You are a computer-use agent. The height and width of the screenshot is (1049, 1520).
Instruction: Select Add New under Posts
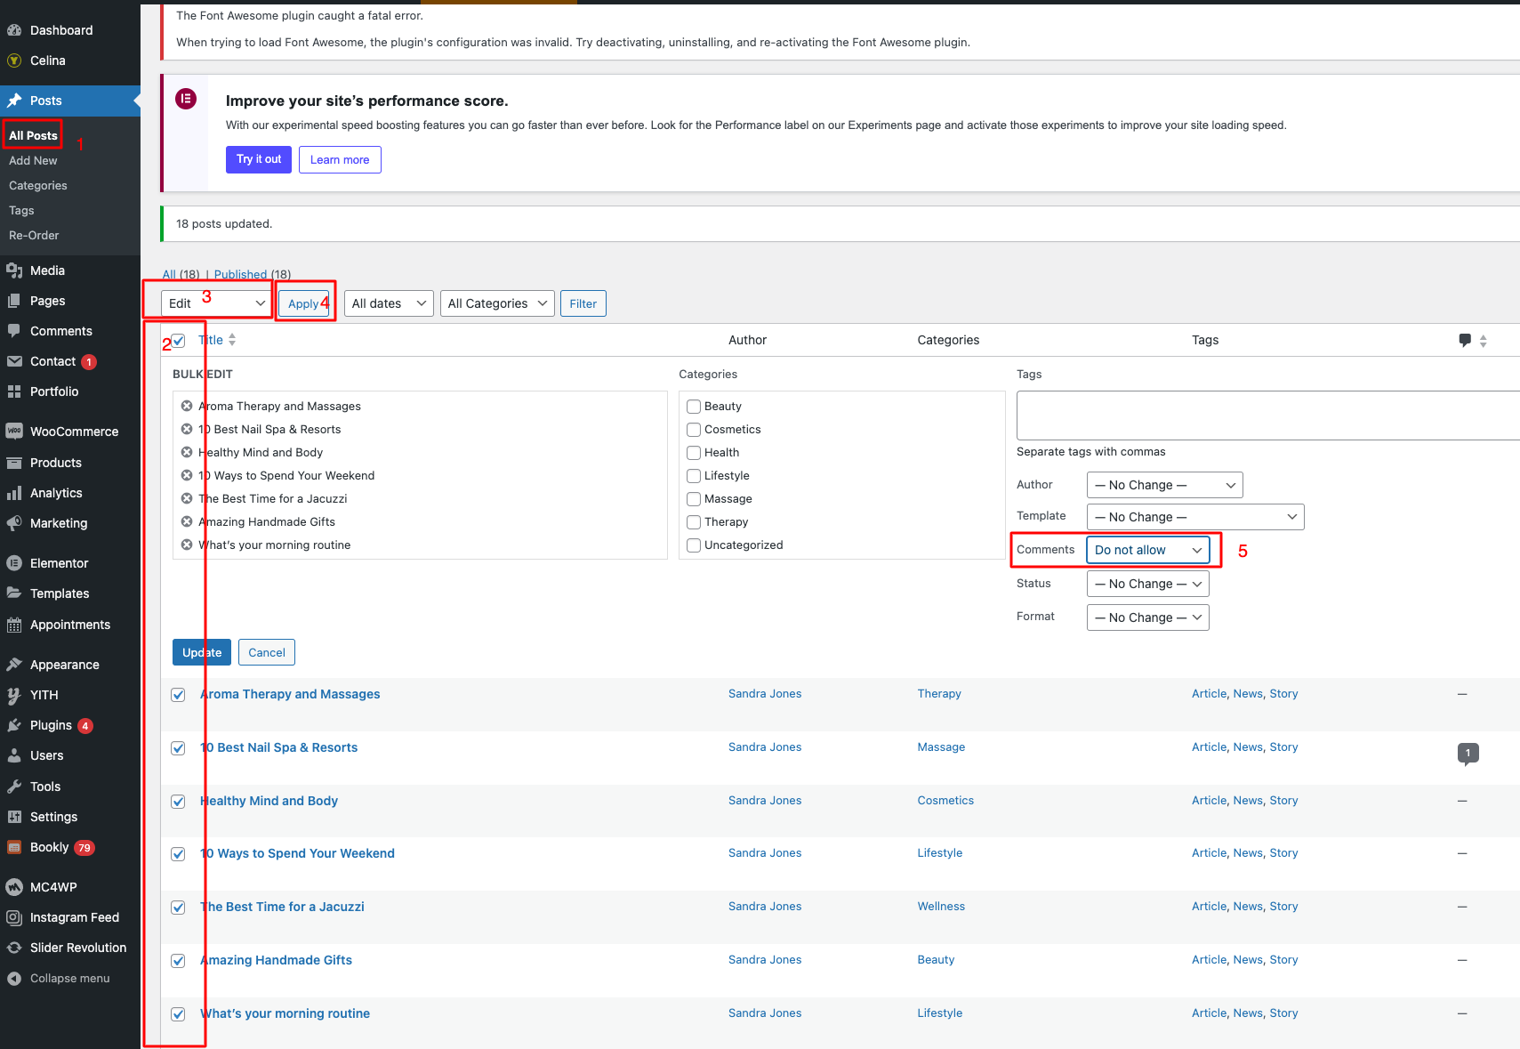click(33, 160)
